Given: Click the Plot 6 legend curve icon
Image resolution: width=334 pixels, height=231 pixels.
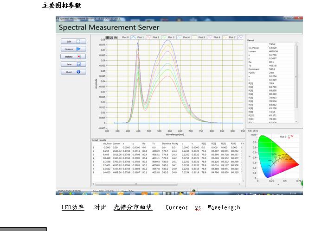Looking at the screenshot, I should pyautogui.click(x=225, y=37).
